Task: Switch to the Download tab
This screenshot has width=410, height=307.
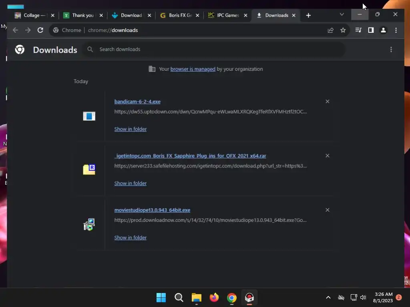Action: pos(131,16)
